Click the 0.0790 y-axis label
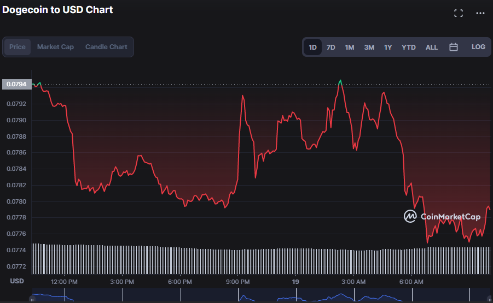 point(16,120)
